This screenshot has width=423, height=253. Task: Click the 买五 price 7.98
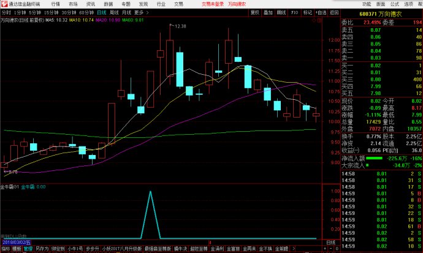[375, 93]
